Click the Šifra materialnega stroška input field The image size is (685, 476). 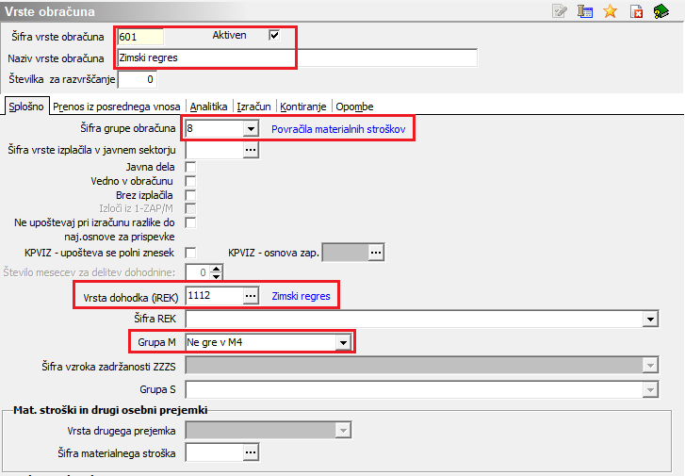pos(214,452)
